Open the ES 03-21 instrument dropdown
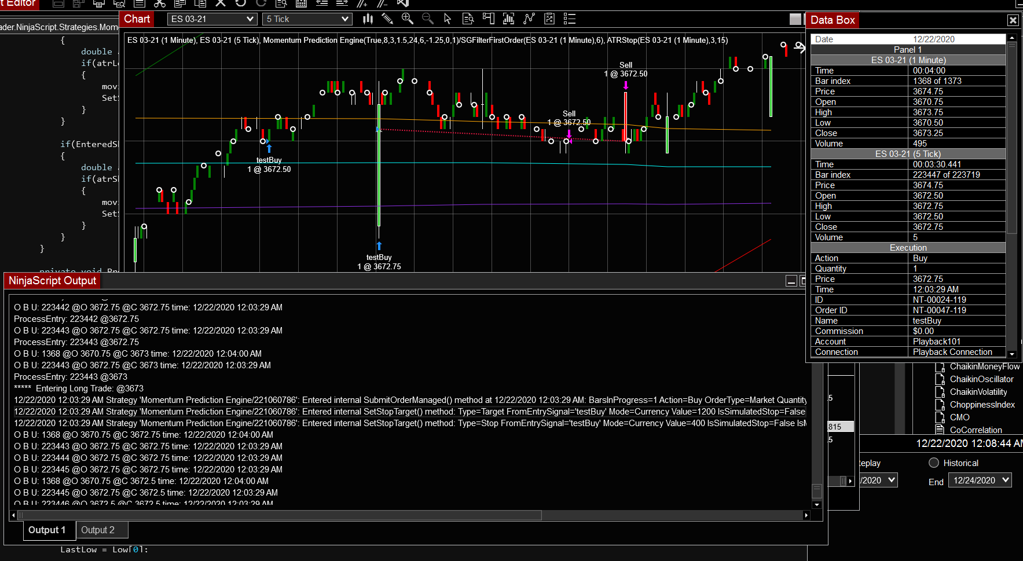1023x561 pixels. click(x=212, y=19)
